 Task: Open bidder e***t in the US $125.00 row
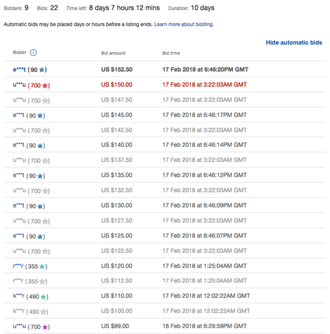pos(19,236)
